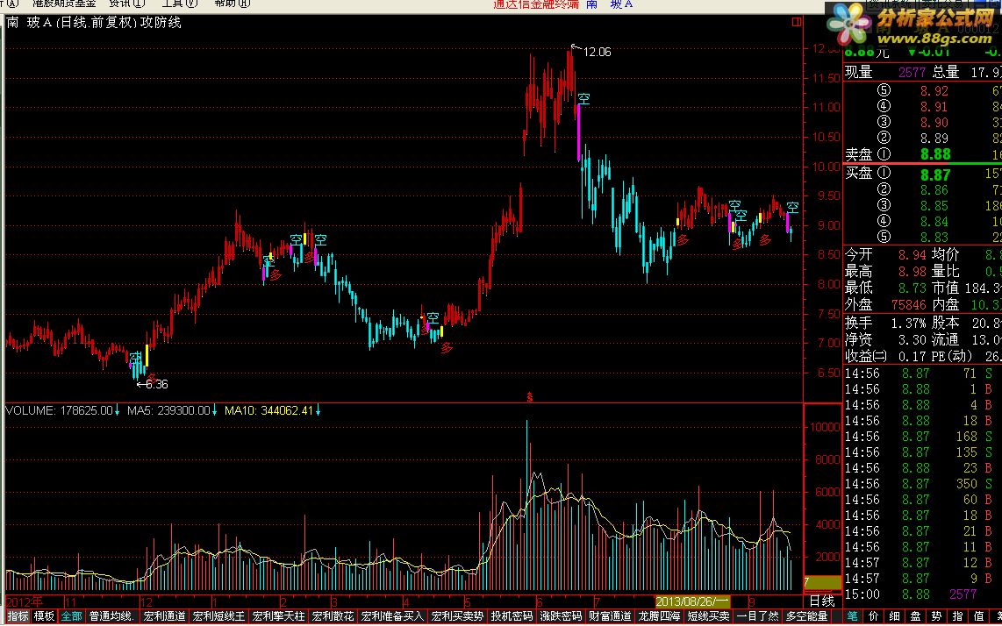The height and width of the screenshot is (626, 1002).
Task: Switch to the 指标 tab
Action: click(x=18, y=617)
